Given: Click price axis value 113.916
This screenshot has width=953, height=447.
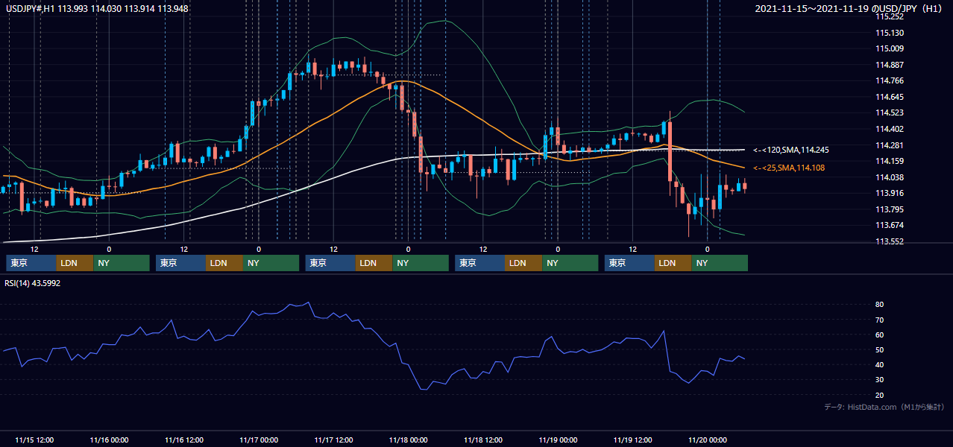Looking at the screenshot, I should coord(890,193).
